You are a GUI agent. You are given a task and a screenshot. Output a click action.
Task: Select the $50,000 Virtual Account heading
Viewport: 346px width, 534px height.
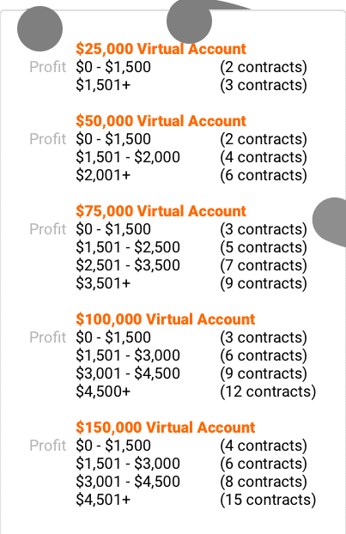point(161,121)
